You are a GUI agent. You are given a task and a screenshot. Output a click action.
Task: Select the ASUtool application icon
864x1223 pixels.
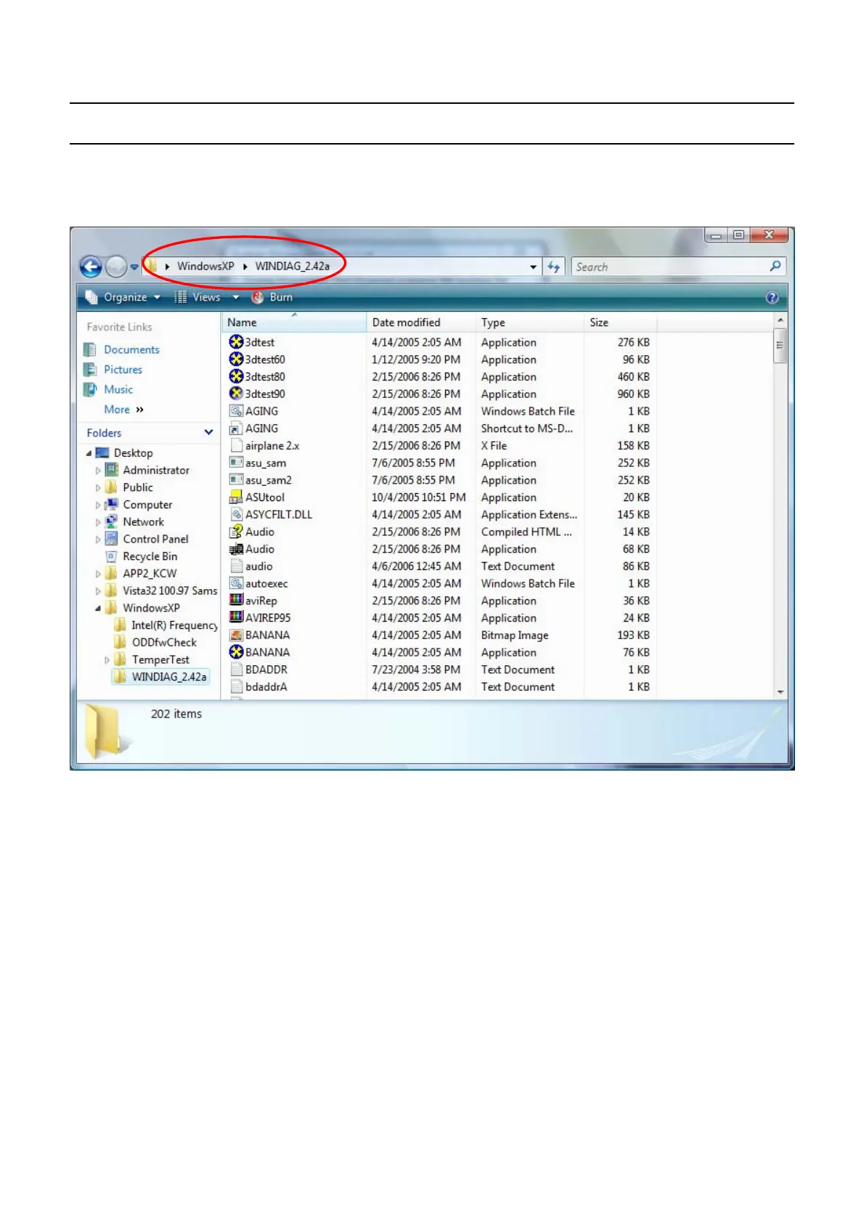coord(236,497)
